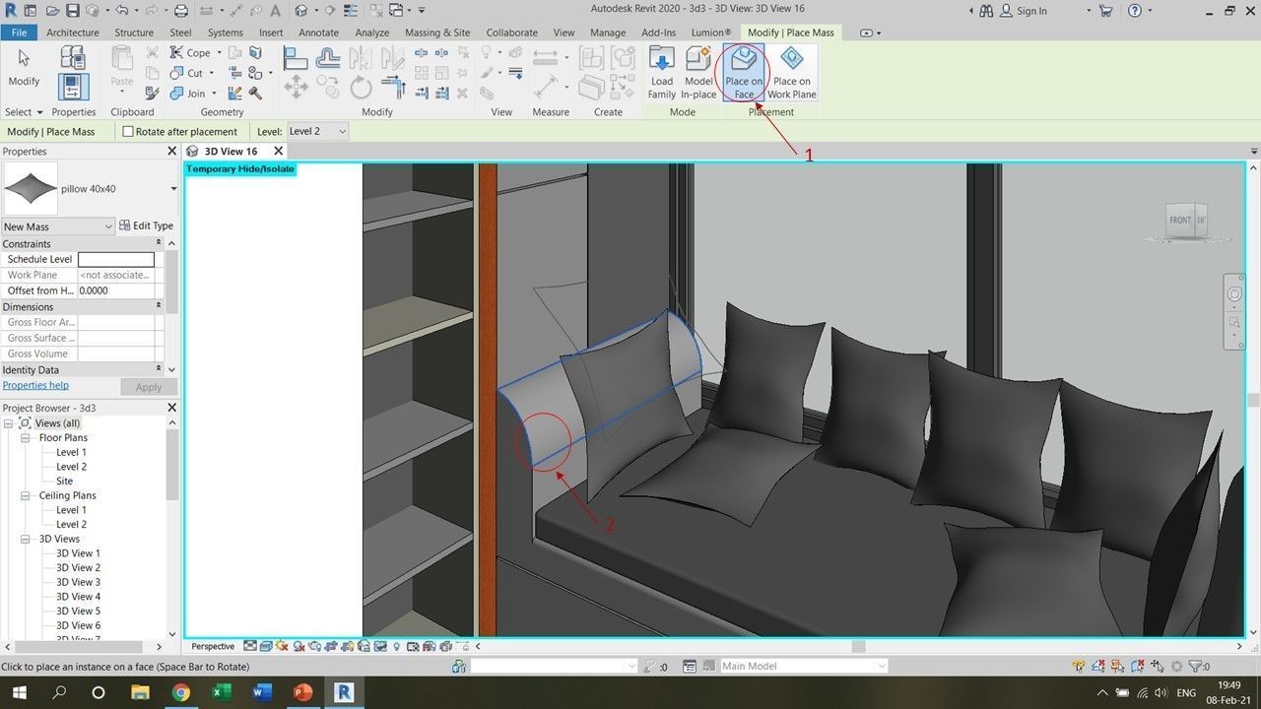Open the File menu tab
Screen dimensions: 1261x709
[x=19, y=32]
